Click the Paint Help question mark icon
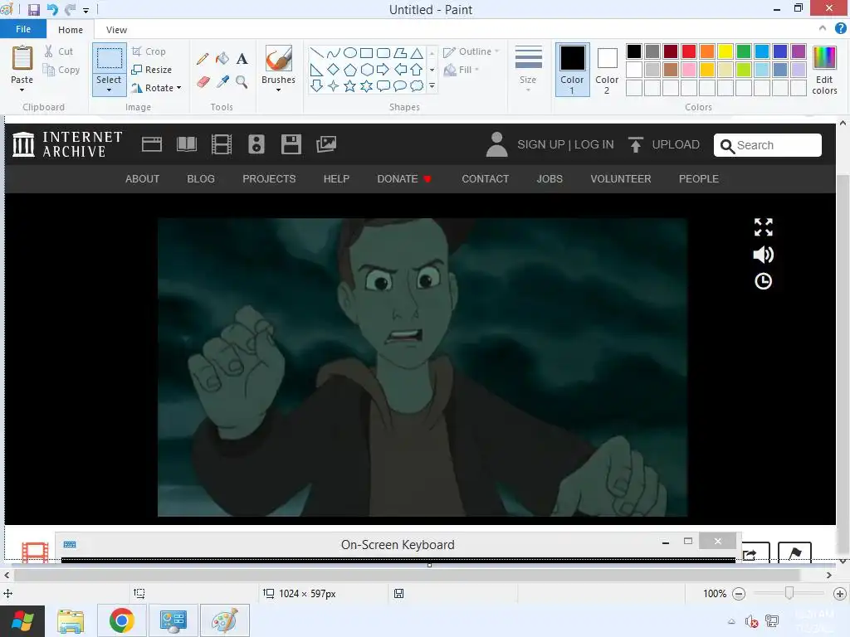Screen dimensions: 850x637 tap(840, 28)
